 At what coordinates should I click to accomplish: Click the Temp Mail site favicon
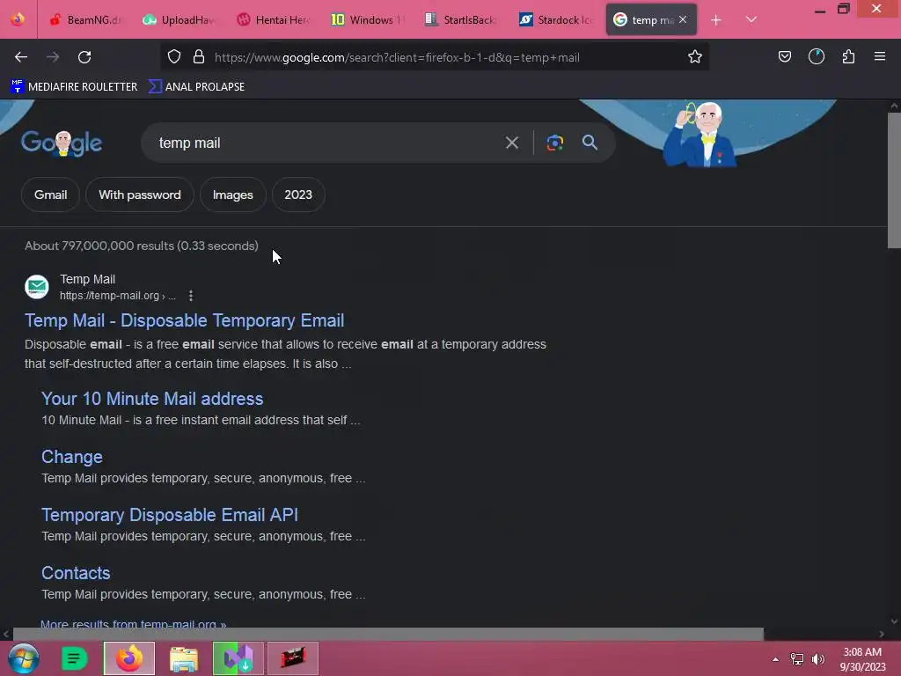(x=37, y=287)
